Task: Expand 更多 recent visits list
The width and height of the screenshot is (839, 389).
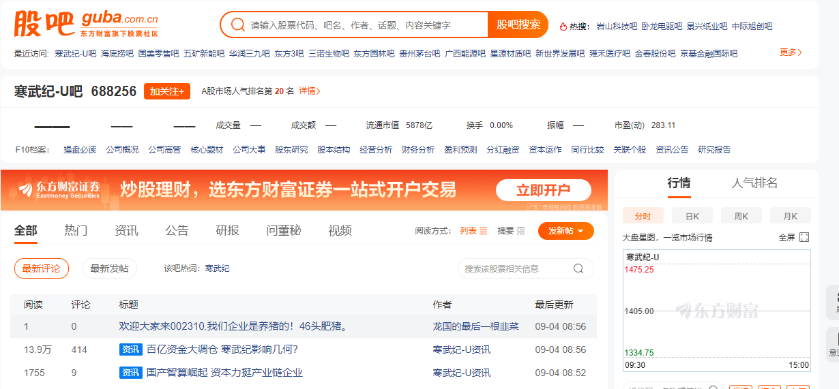Action: pyautogui.click(x=791, y=52)
